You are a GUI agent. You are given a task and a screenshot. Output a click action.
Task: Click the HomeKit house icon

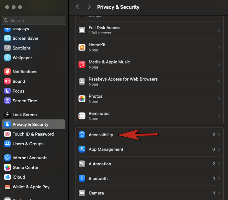point(82,47)
